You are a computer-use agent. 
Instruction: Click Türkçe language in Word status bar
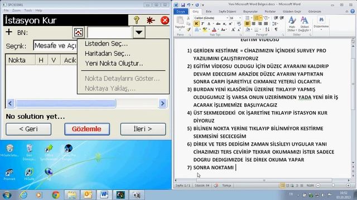(226, 186)
